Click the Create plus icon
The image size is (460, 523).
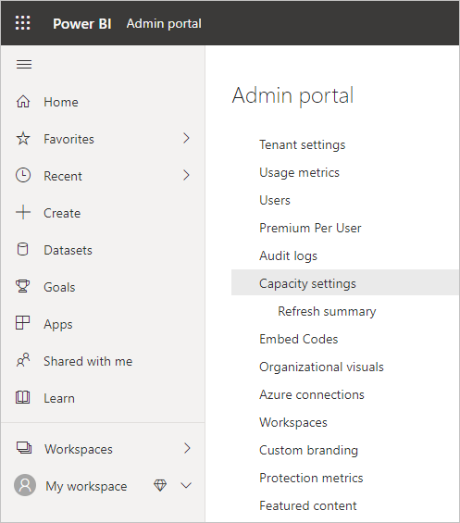23,213
